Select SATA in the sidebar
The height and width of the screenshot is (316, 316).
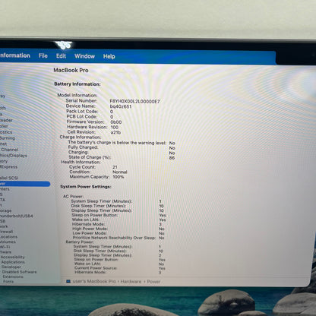(2, 200)
